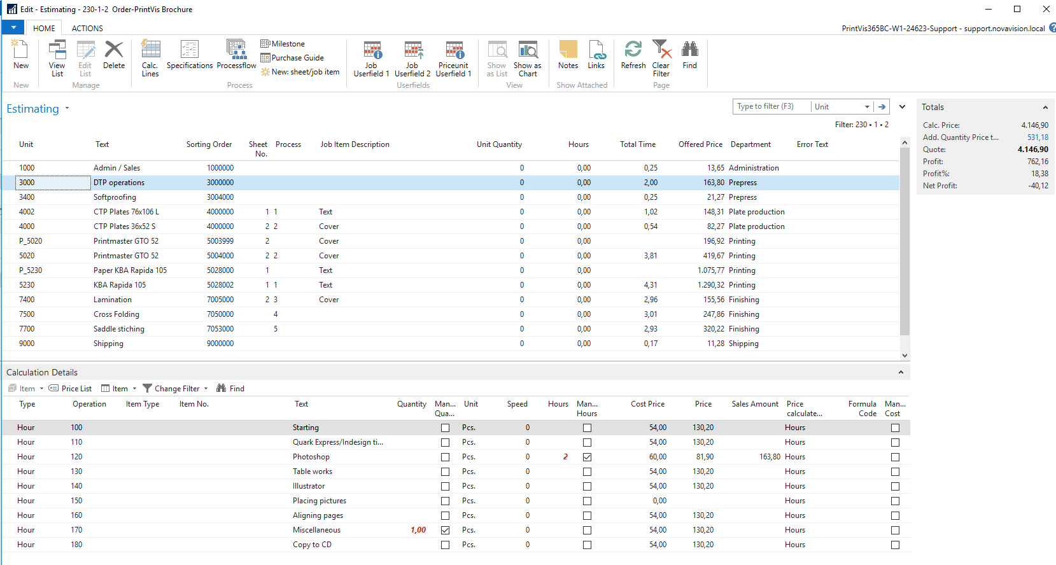Open the Unit filter field dropdown
This screenshot has height=565, width=1056.
coord(867,107)
